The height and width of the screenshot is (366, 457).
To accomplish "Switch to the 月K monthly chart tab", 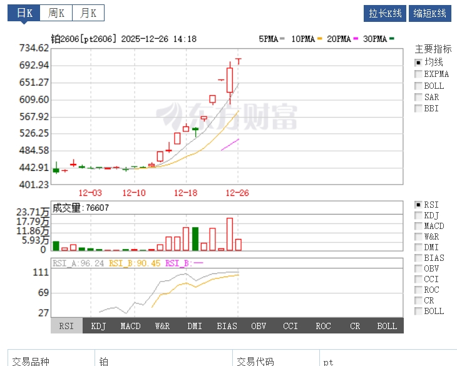I will (88, 13).
